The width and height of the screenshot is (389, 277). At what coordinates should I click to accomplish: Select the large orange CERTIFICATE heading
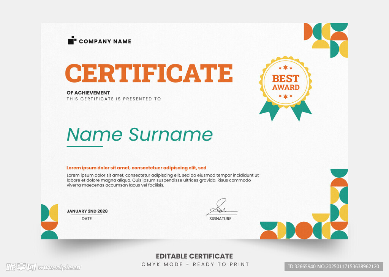(149, 74)
